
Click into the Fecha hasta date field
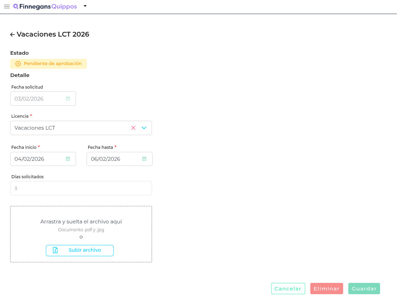pos(114,159)
